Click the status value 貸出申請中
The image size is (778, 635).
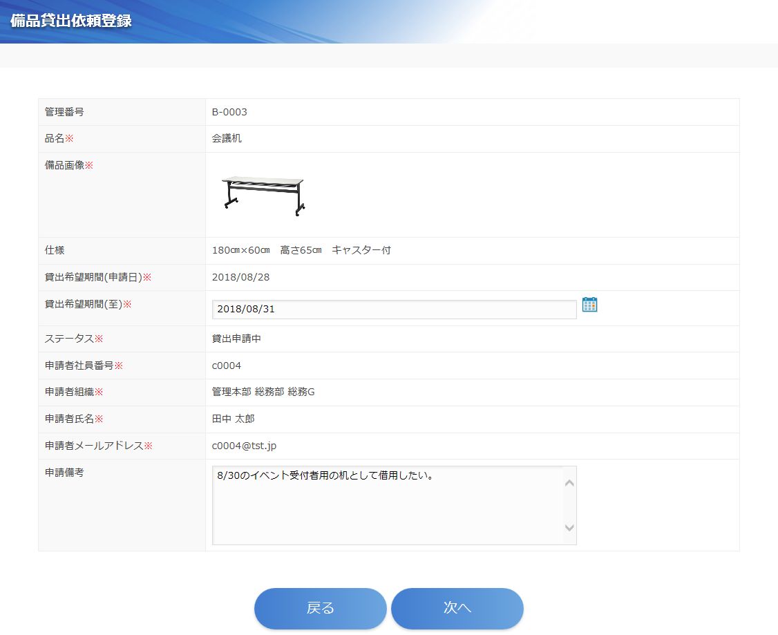coord(236,339)
